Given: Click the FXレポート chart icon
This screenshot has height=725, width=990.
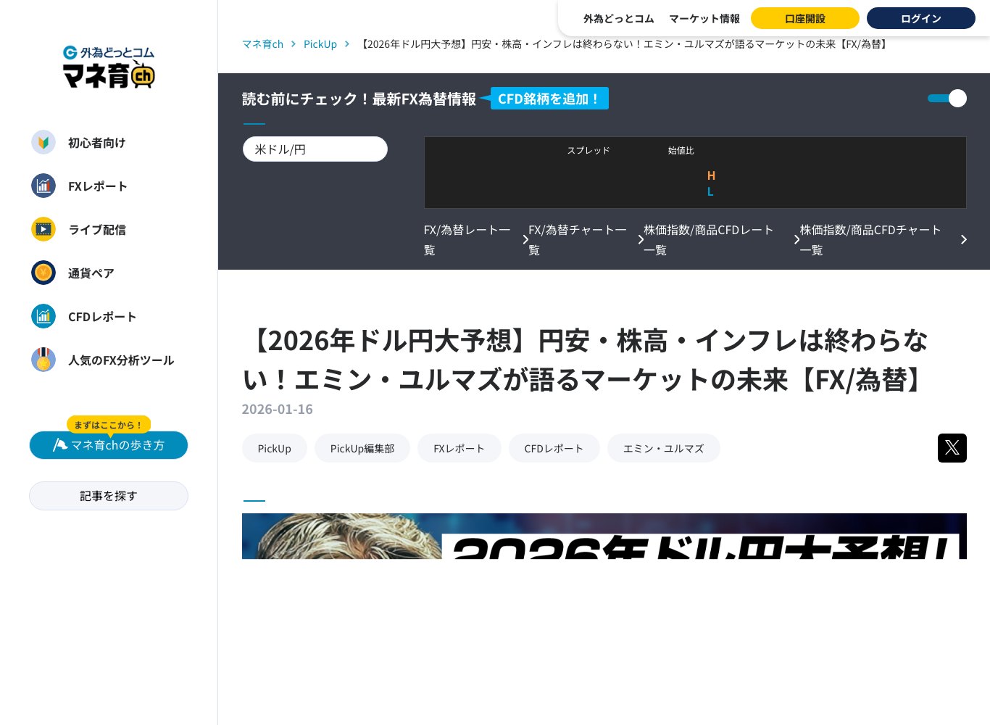Looking at the screenshot, I should (43, 186).
